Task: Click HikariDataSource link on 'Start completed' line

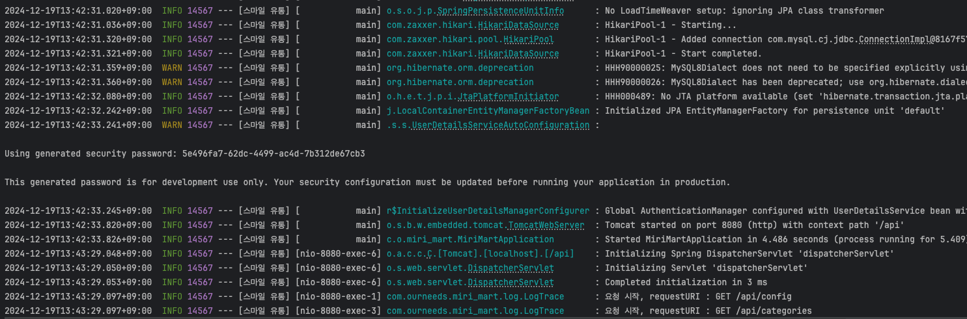Action: coord(518,54)
